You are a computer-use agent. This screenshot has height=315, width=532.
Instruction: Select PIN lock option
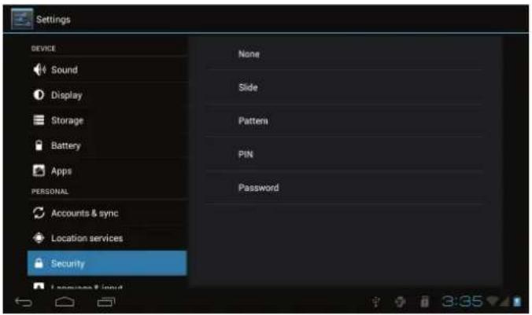345,154
